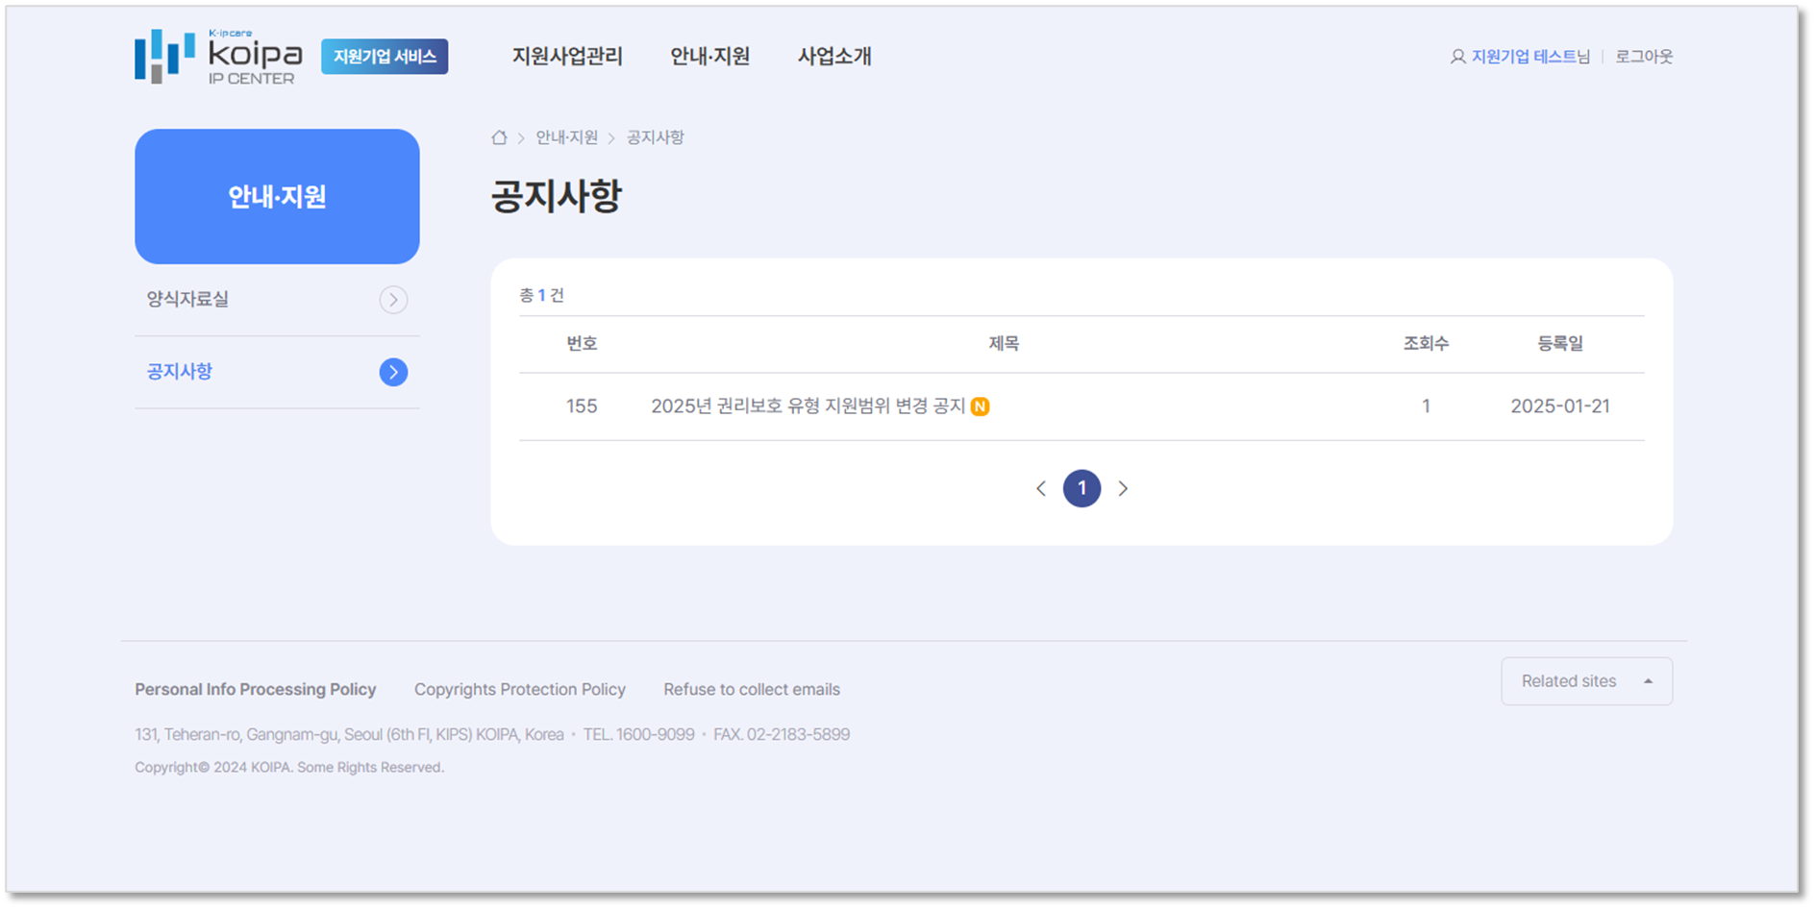Viewport: 1815px width, 909px height.
Task: Open the 2025년 권리보호 notice post
Action: pos(808,406)
